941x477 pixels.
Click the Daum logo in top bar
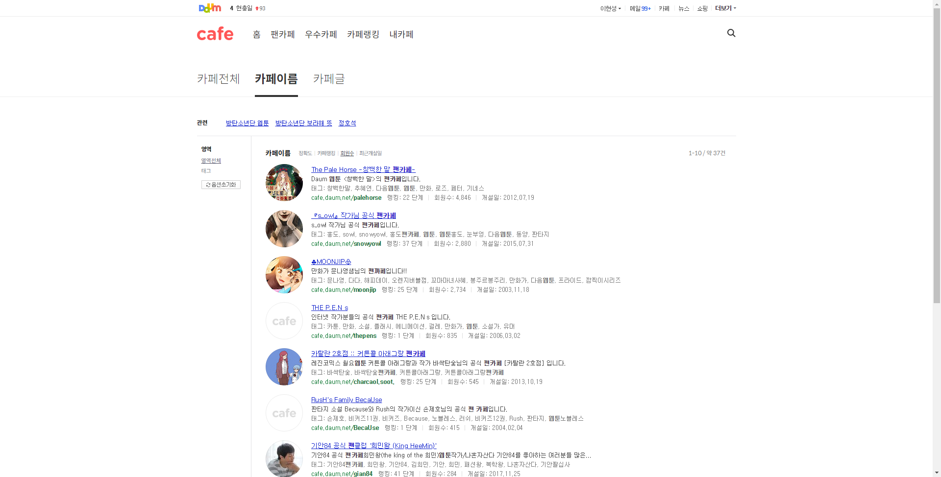coord(210,8)
